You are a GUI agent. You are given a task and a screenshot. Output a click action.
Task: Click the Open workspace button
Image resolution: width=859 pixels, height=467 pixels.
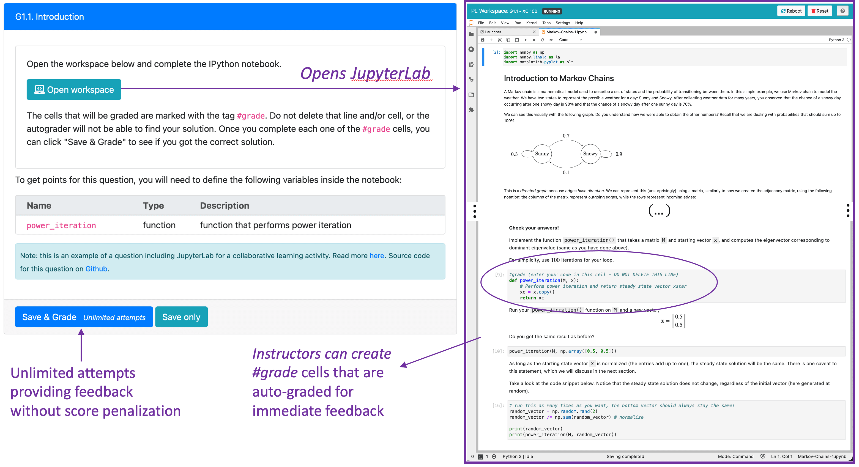[74, 89]
